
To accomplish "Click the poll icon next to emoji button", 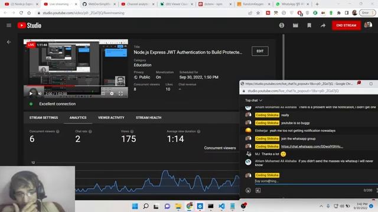I will [258, 190].
